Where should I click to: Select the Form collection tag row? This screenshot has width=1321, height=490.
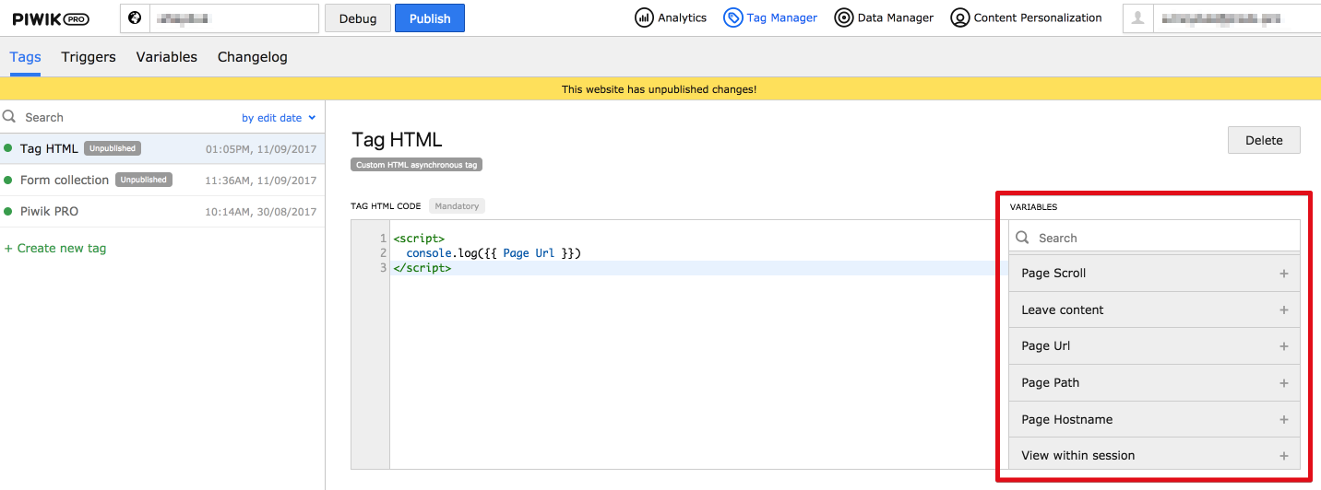pos(162,180)
